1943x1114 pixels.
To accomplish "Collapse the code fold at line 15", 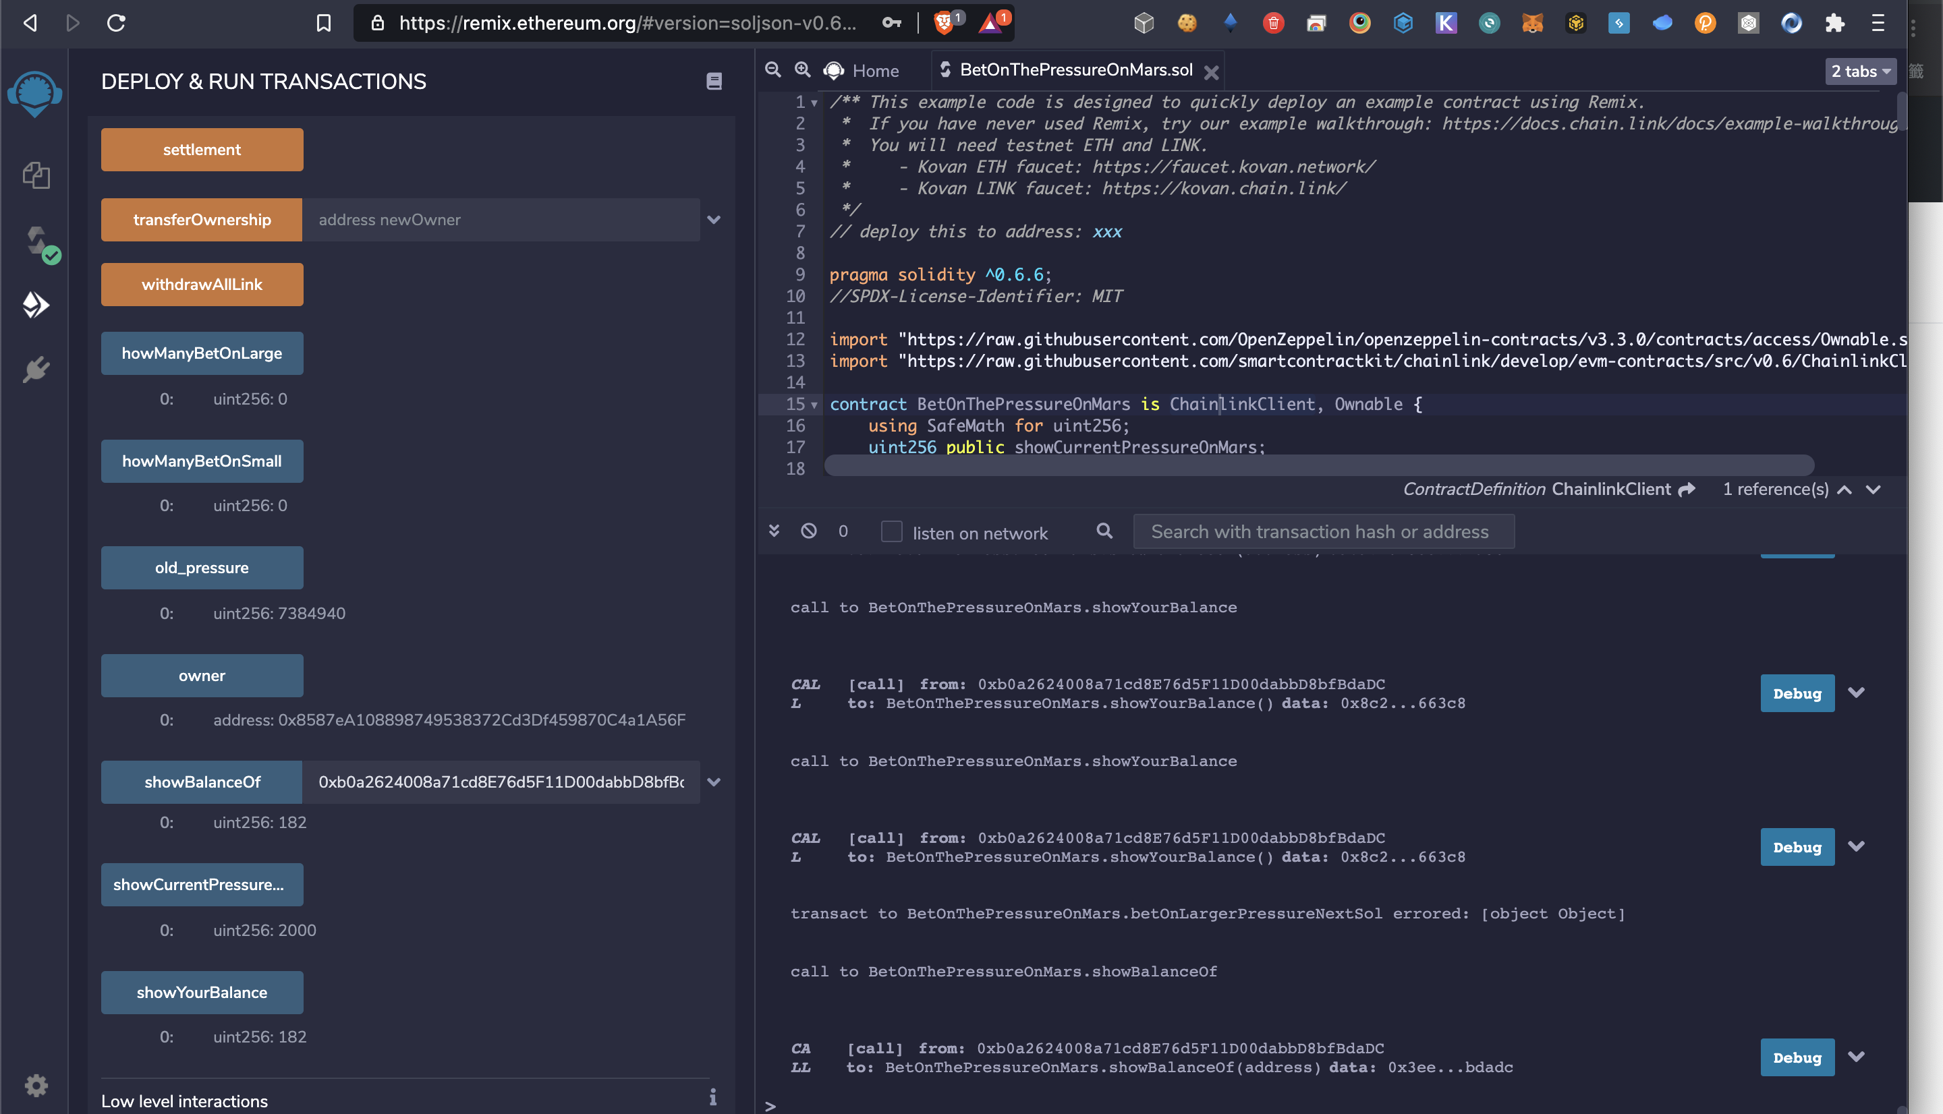I will 814,405.
